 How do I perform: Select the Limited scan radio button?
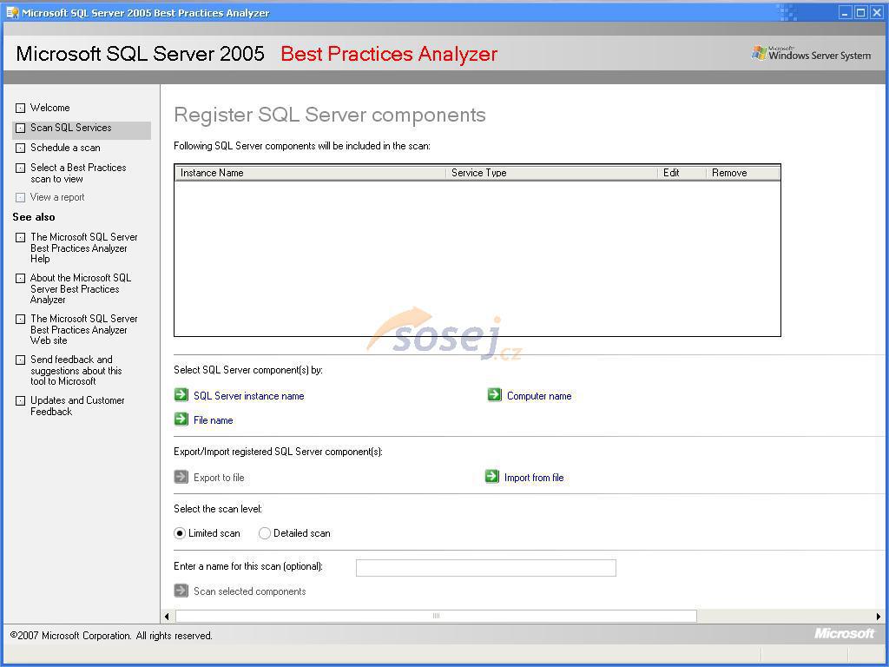(x=180, y=533)
